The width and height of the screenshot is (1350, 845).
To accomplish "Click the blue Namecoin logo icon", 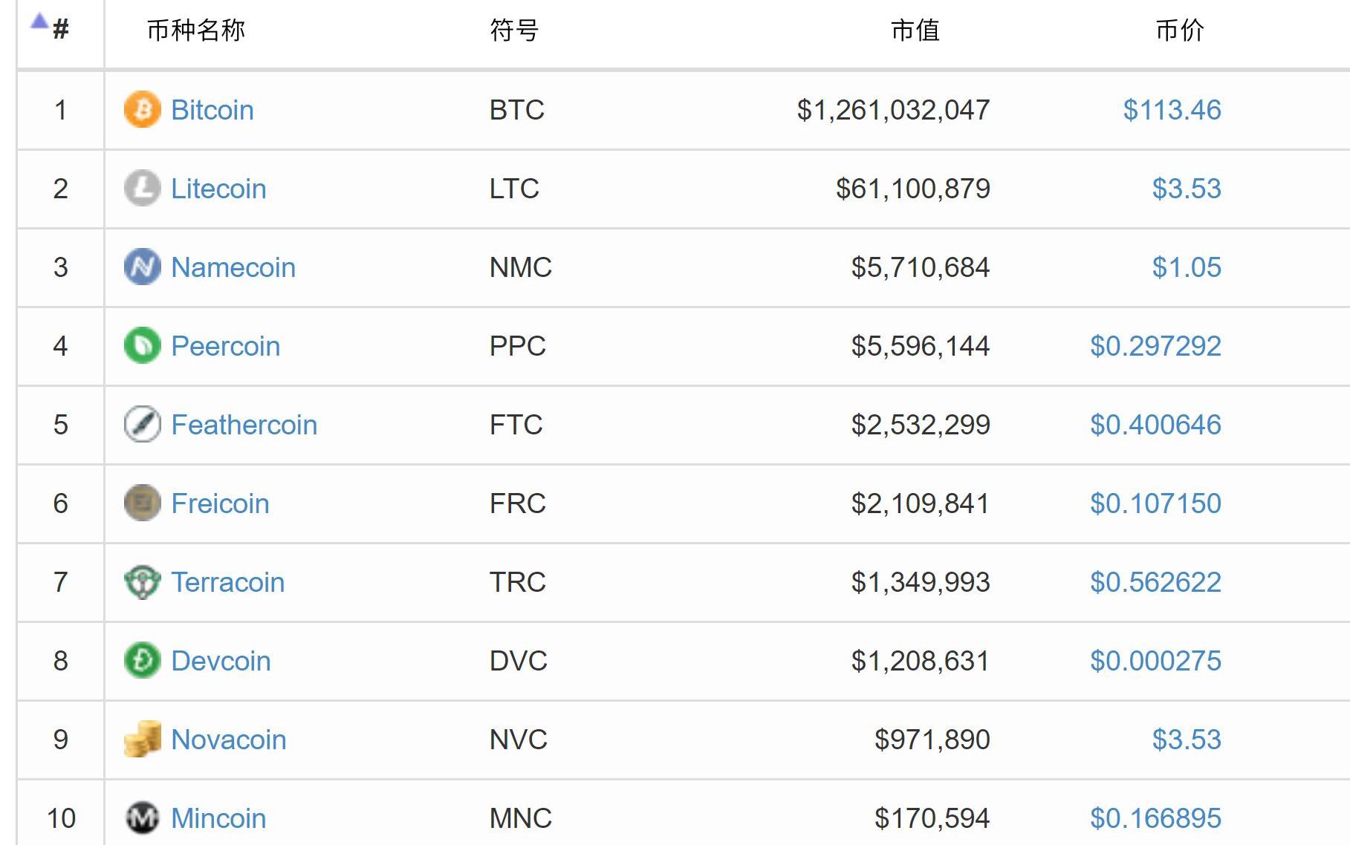I will pyautogui.click(x=142, y=267).
